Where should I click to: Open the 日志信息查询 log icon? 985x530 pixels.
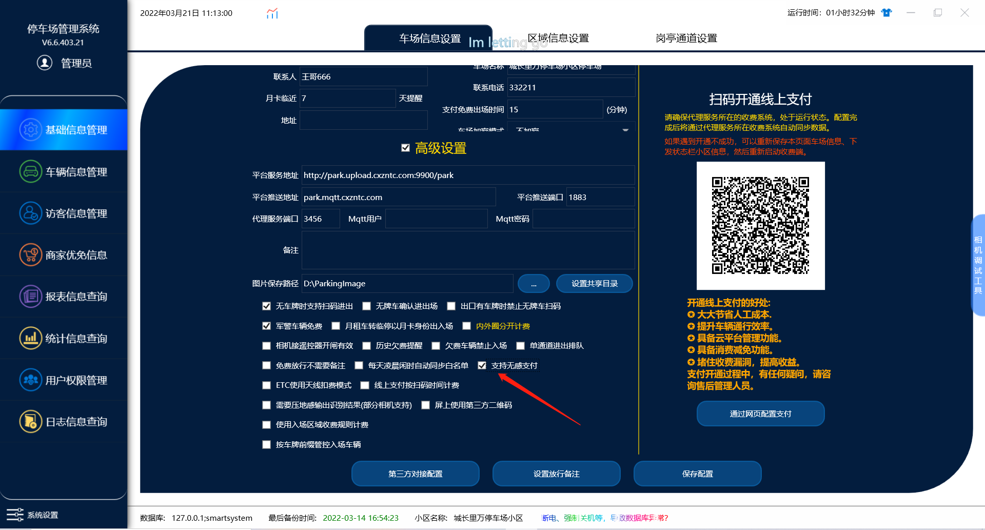[x=31, y=421]
